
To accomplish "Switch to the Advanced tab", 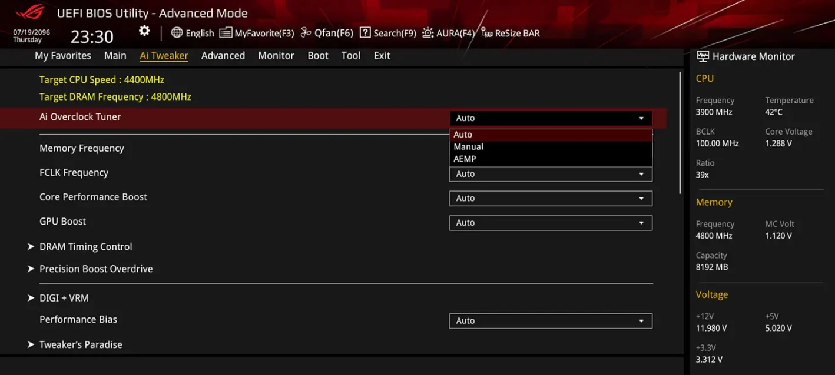I will (223, 56).
